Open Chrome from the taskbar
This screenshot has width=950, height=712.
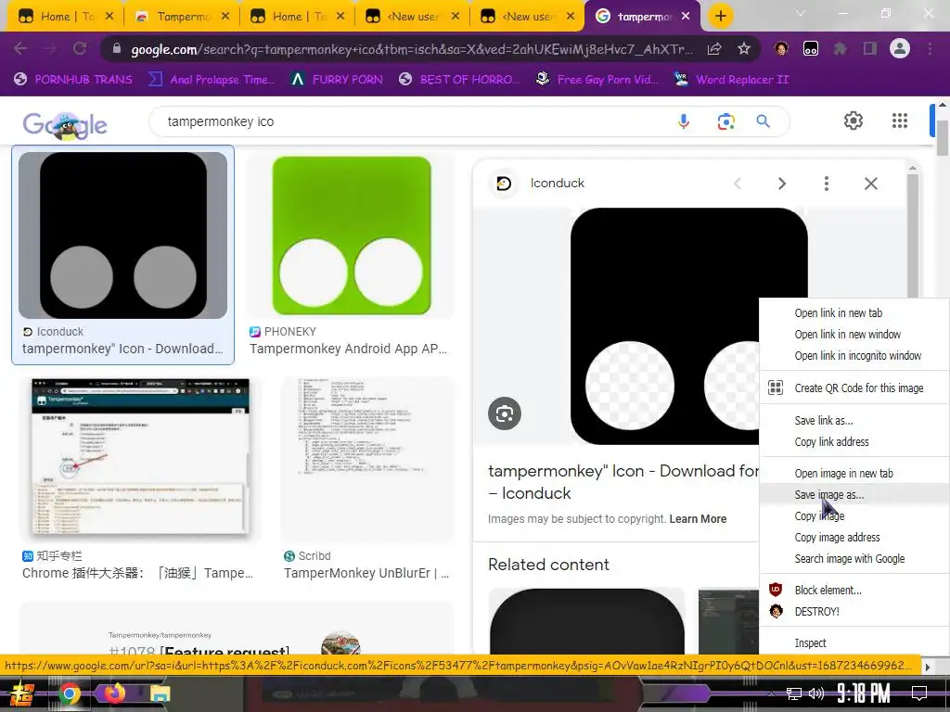click(x=69, y=693)
